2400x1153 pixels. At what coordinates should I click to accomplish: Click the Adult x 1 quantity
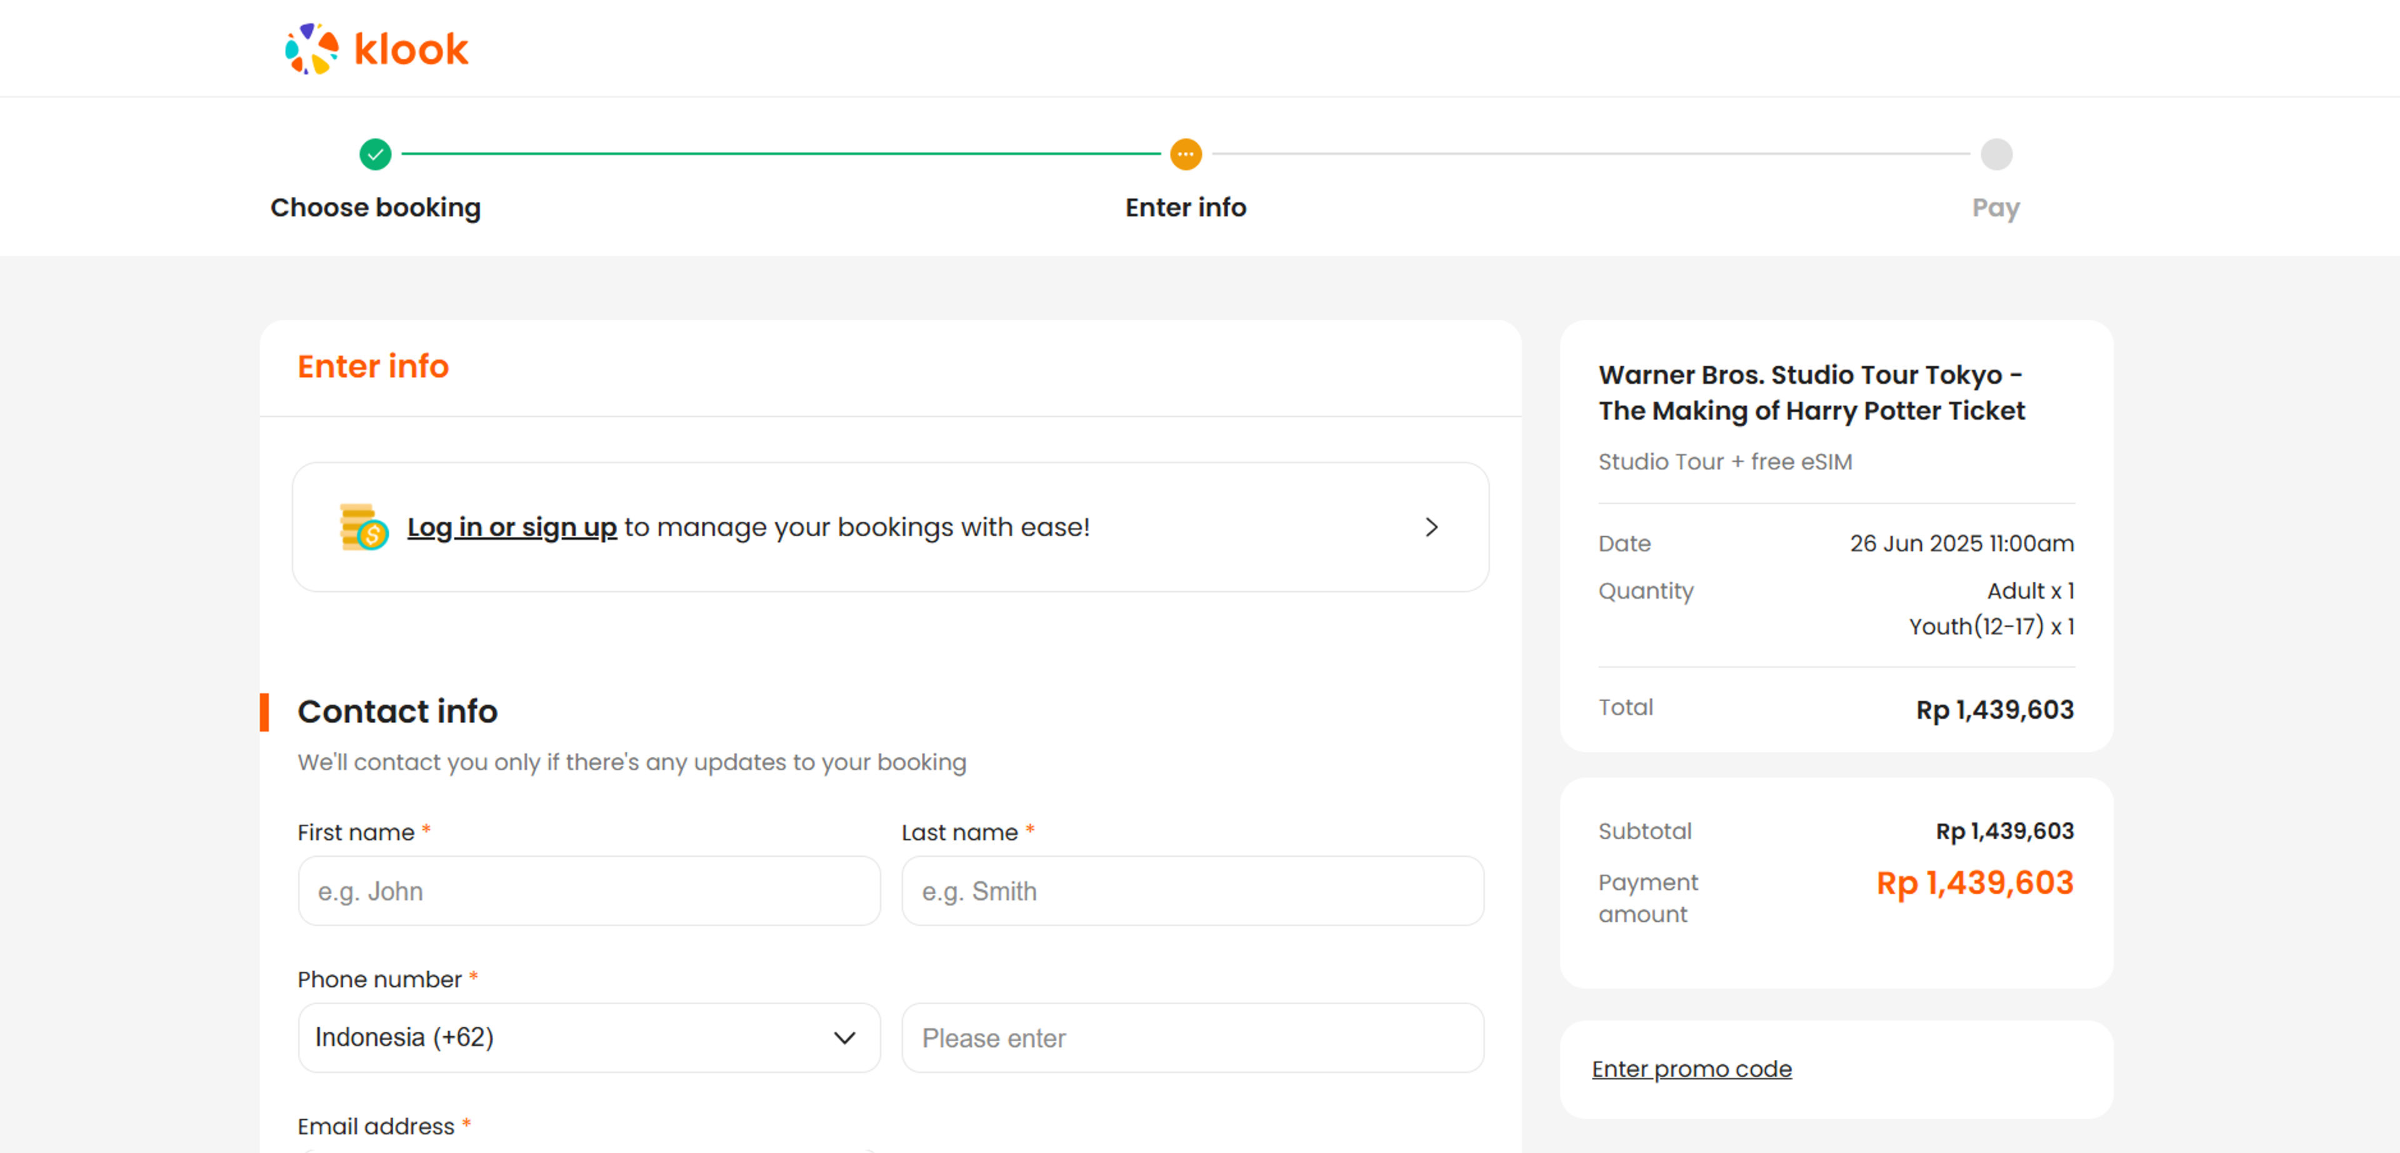[x=2030, y=591]
